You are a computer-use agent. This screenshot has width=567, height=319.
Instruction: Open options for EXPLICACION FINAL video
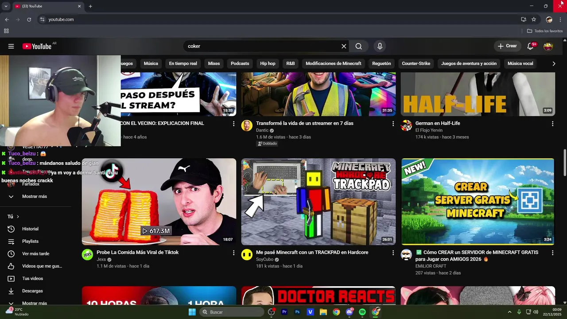coord(233,124)
